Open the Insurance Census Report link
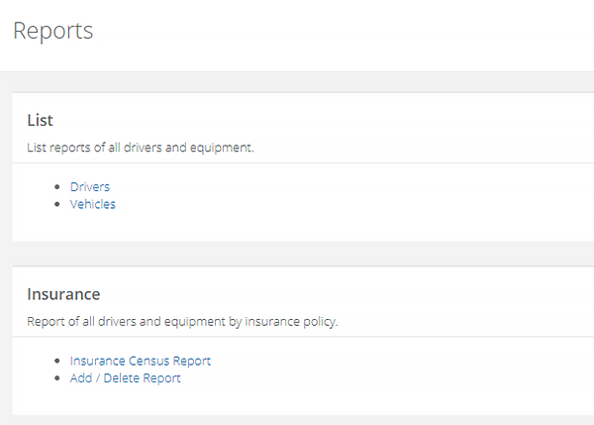594x425 pixels. pyautogui.click(x=140, y=361)
